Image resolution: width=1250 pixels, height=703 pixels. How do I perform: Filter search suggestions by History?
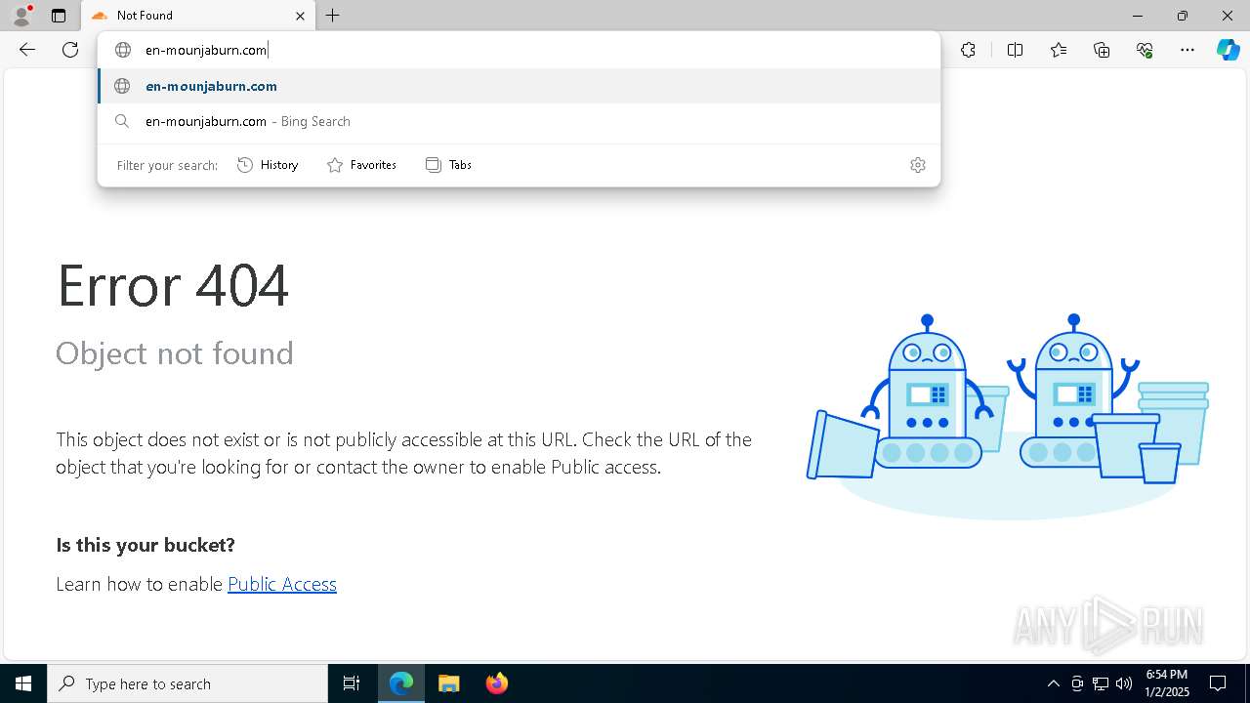268,165
